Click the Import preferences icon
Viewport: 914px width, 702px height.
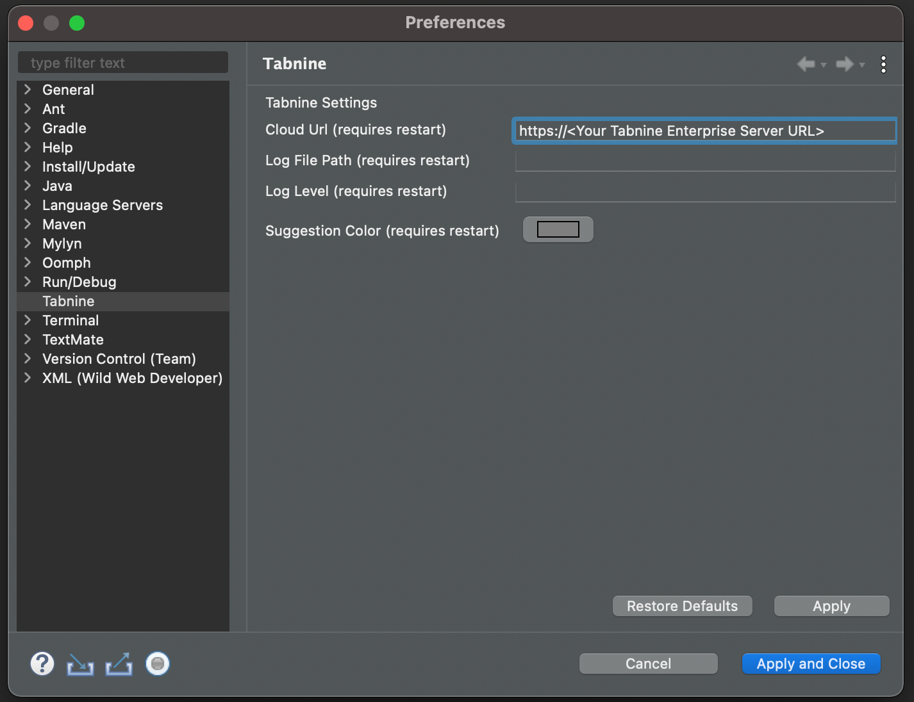[x=80, y=664]
